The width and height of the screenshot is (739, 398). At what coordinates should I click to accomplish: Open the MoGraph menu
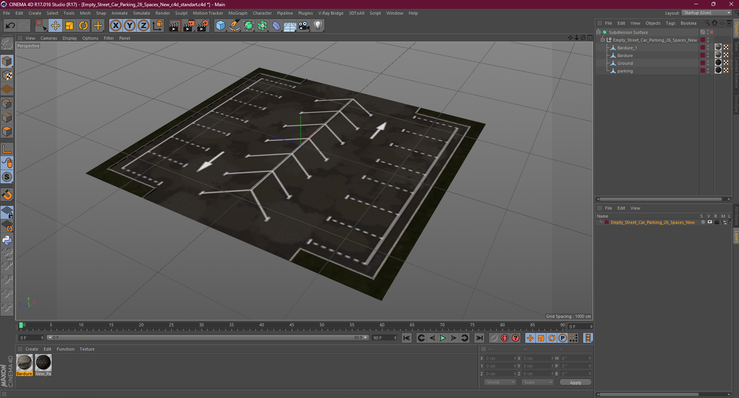[238, 13]
